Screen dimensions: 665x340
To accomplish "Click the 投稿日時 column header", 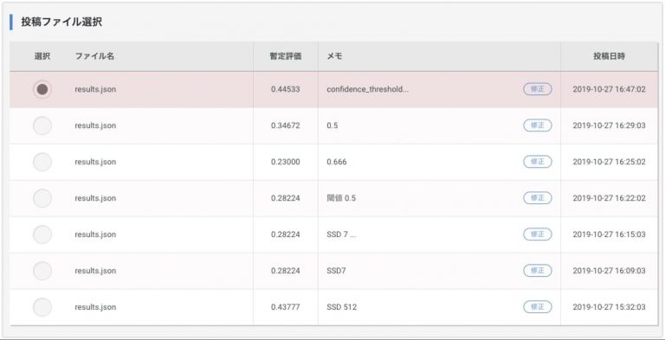I will (609, 56).
